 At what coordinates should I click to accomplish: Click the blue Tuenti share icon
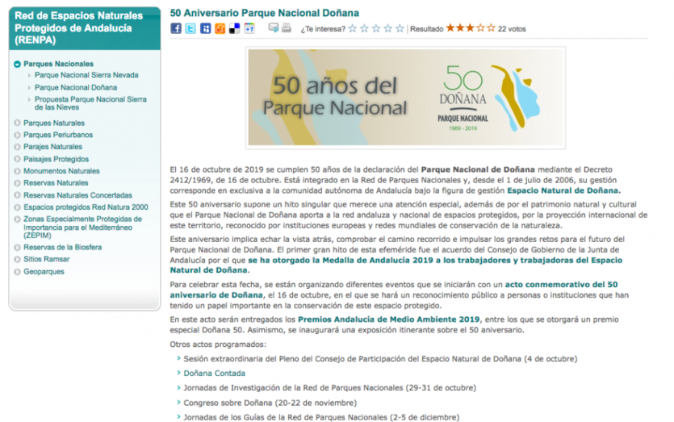(x=206, y=28)
